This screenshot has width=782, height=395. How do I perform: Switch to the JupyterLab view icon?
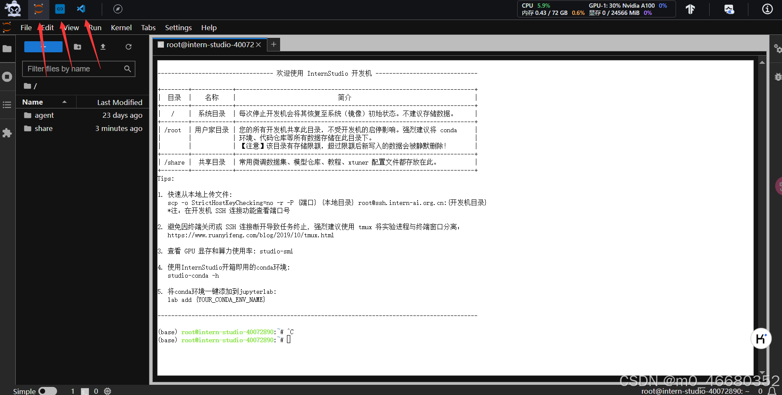coord(38,9)
